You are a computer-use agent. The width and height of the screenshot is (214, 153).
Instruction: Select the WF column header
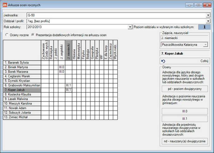[102, 50]
